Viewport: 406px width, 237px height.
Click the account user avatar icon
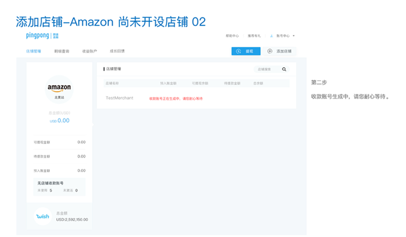271,36
